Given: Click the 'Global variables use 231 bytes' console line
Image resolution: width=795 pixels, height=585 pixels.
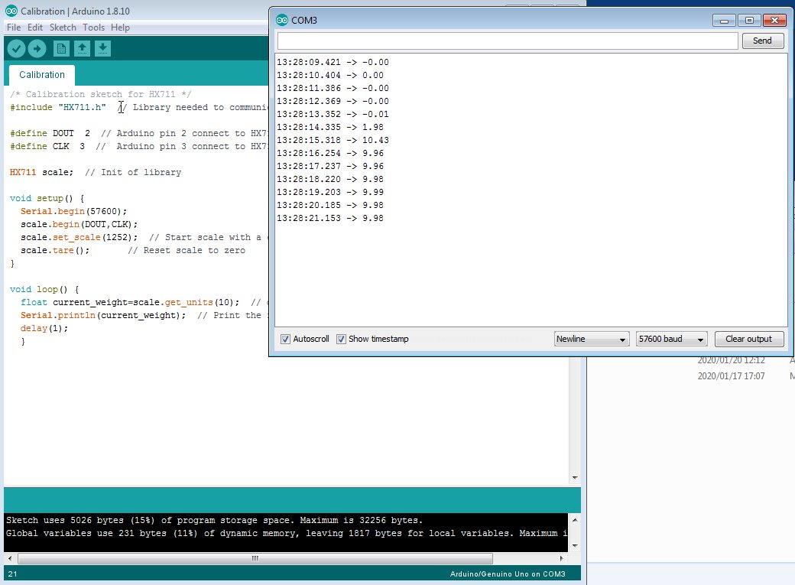Looking at the screenshot, I should [287, 533].
